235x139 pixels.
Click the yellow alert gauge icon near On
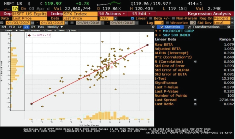coord(15,9)
